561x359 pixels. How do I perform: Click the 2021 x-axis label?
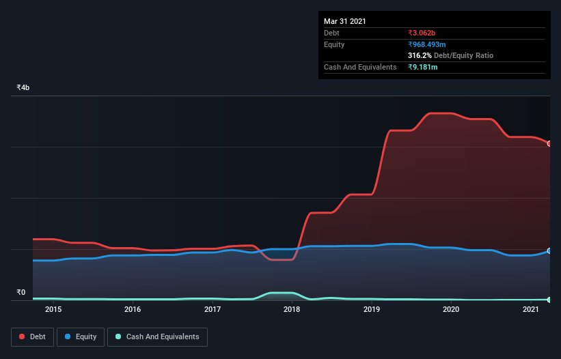pos(531,309)
